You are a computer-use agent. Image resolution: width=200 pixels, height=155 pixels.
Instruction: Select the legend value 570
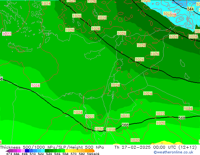74,154
